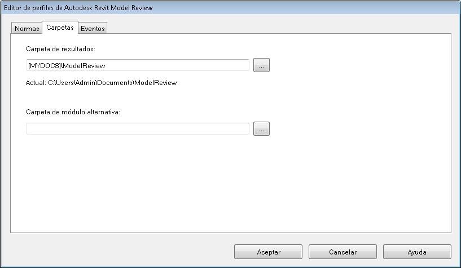The height and width of the screenshot is (268, 461).
Task: Cancel the profile editor dialog
Action: tap(343, 252)
